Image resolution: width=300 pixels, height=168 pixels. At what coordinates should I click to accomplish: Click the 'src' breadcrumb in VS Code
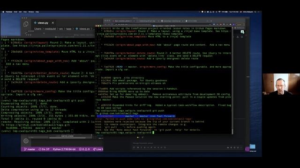click(61, 29)
